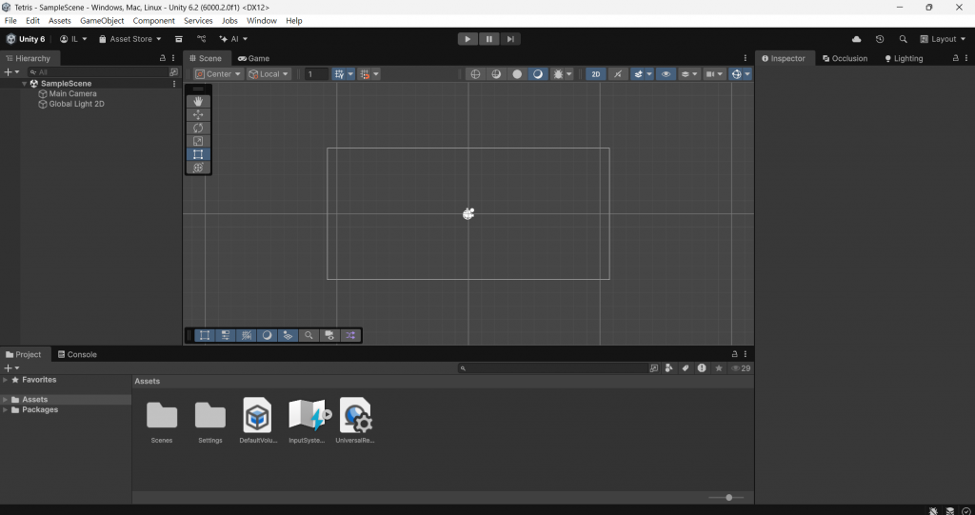Open the IL account dropdown
The height and width of the screenshot is (515, 975).
pos(73,39)
